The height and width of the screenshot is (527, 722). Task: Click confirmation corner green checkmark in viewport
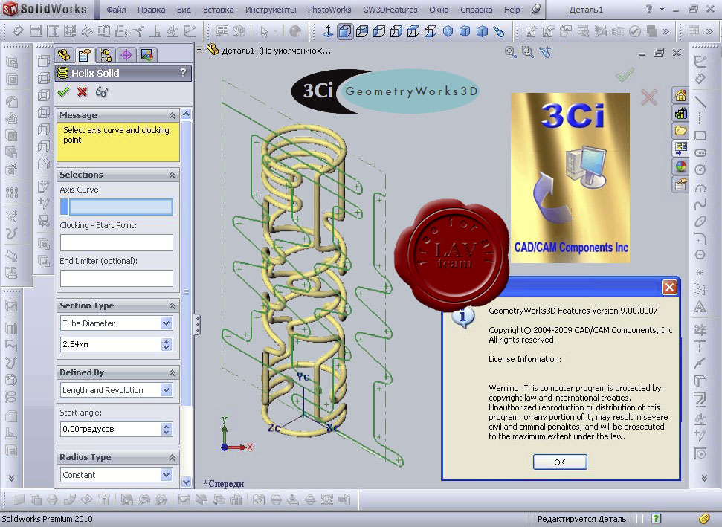[625, 74]
